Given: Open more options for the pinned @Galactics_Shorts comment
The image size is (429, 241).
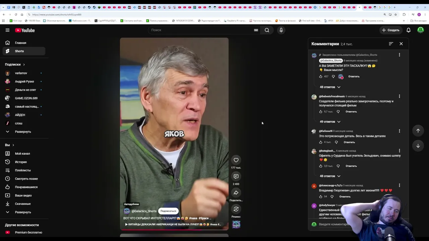Looking at the screenshot, I should coord(400,55).
